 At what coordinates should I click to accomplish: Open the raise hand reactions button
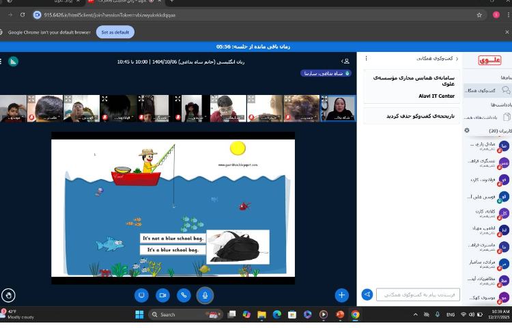(9, 295)
